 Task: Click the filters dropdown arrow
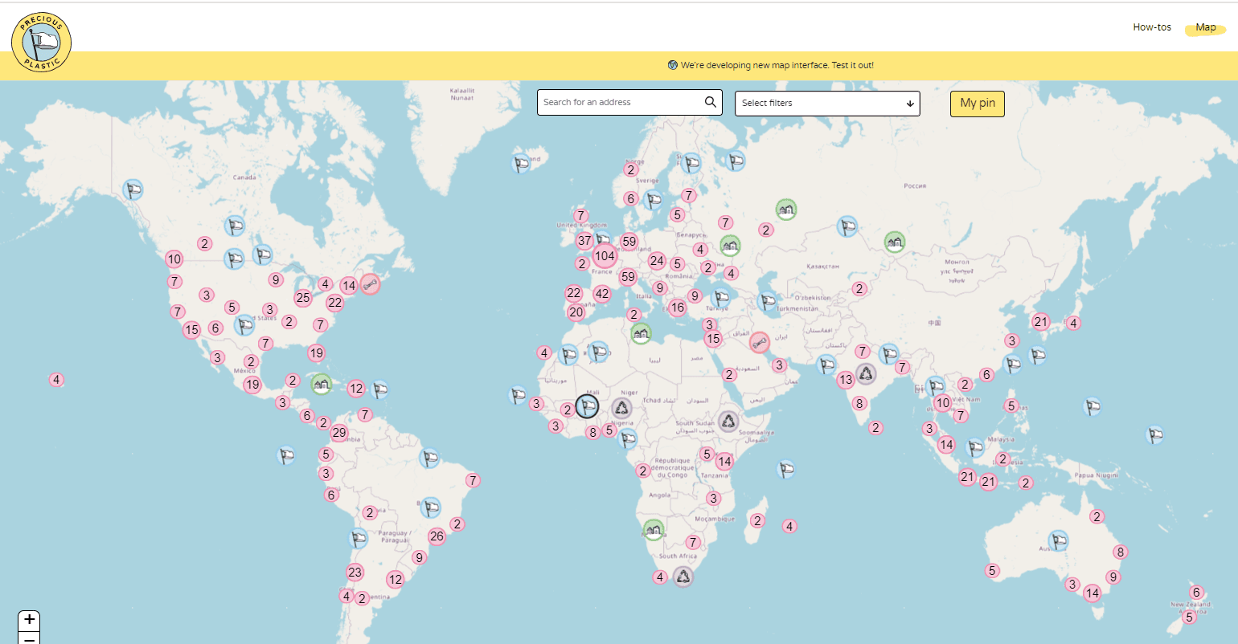pos(910,103)
